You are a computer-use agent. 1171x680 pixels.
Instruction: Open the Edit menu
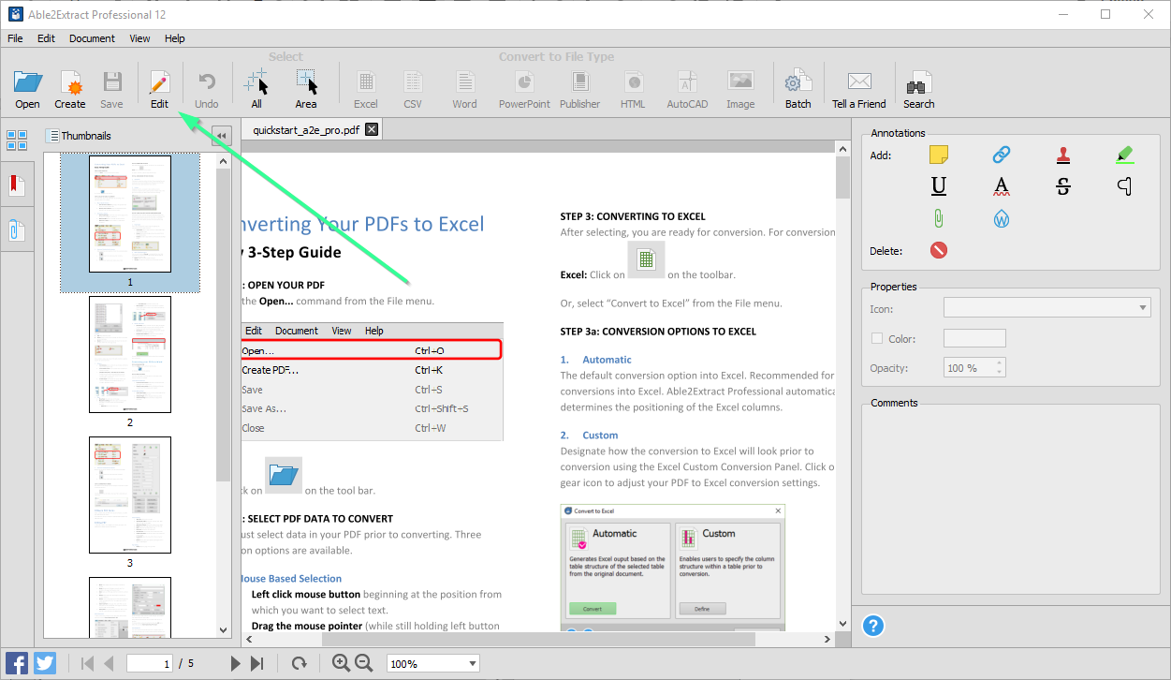click(46, 38)
